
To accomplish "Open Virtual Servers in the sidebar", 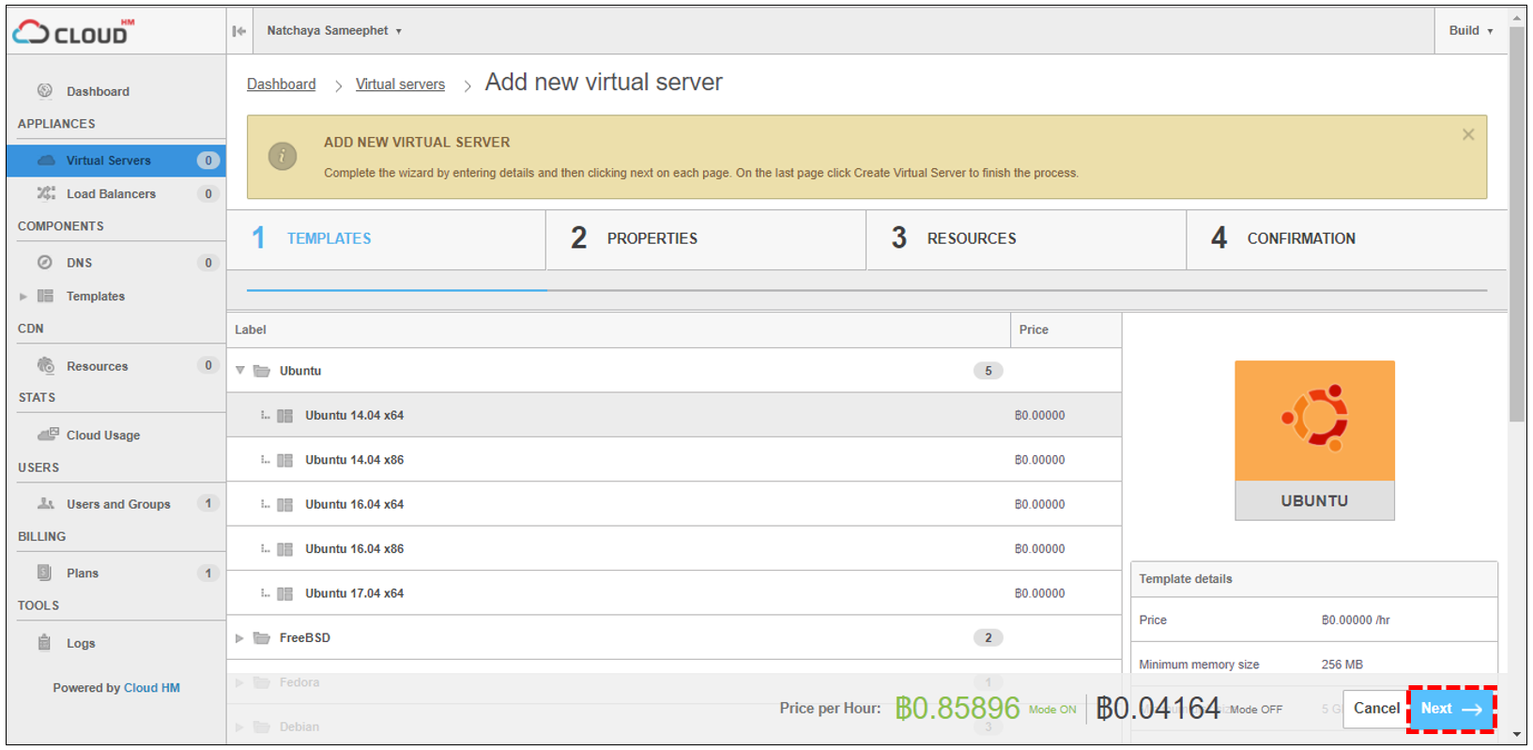I will click(x=115, y=161).
